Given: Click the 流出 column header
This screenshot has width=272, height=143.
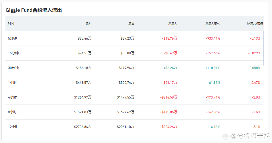Looking at the screenshot, I should (131, 24).
